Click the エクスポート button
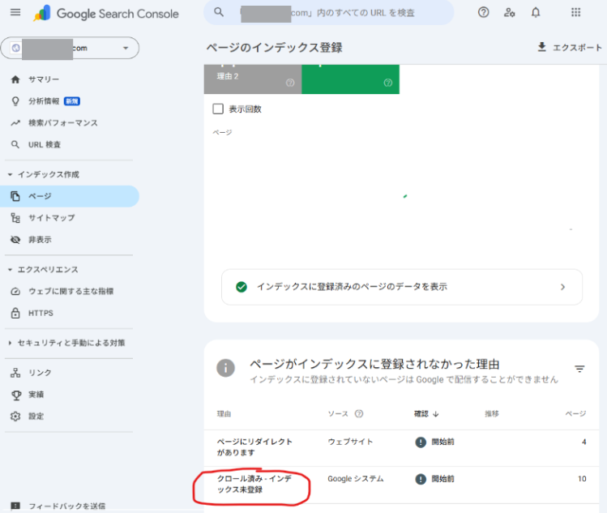 click(570, 47)
